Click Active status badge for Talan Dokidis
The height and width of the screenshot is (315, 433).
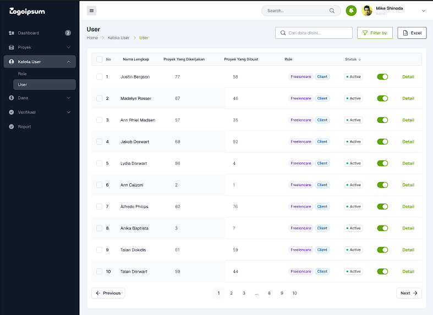pyautogui.click(x=353, y=250)
